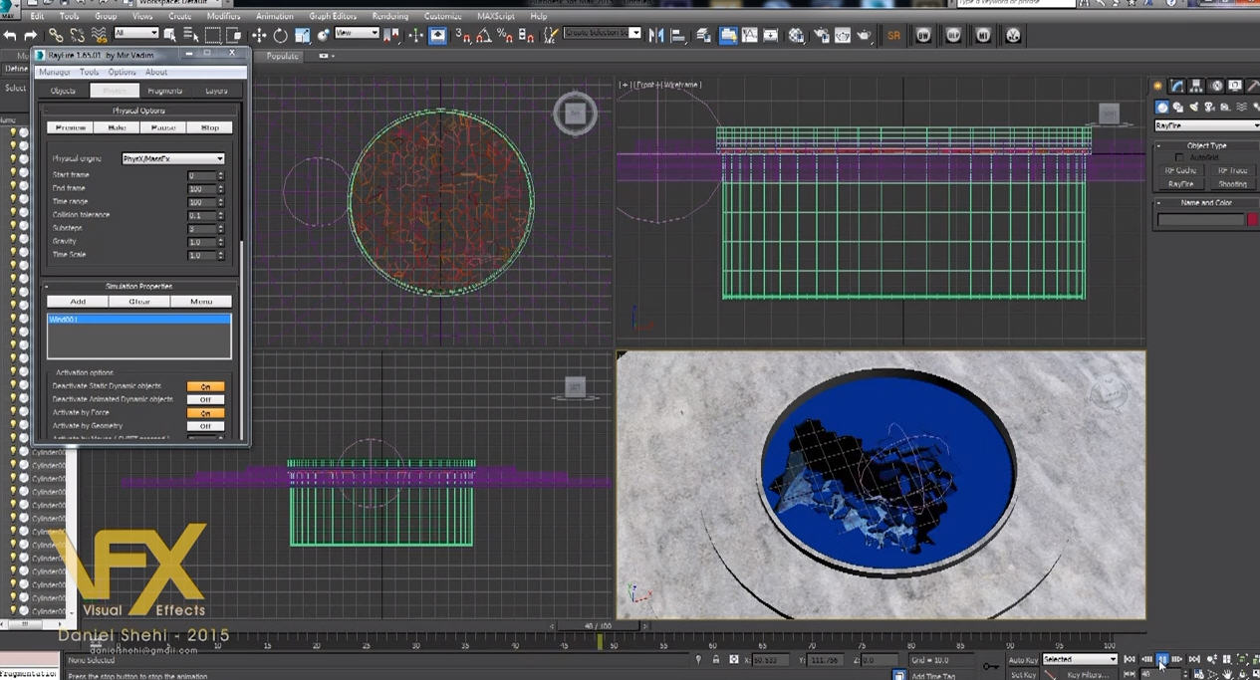Click the Align tool icon

pyautogui.click(x=679, y=36)
